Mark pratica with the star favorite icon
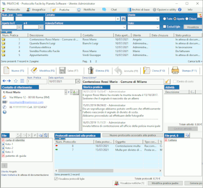 [x=16, y=81]
